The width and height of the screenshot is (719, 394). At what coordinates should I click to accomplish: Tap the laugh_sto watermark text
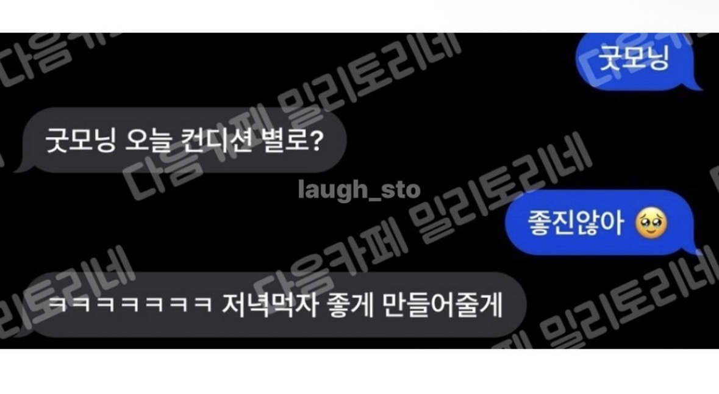359,190
